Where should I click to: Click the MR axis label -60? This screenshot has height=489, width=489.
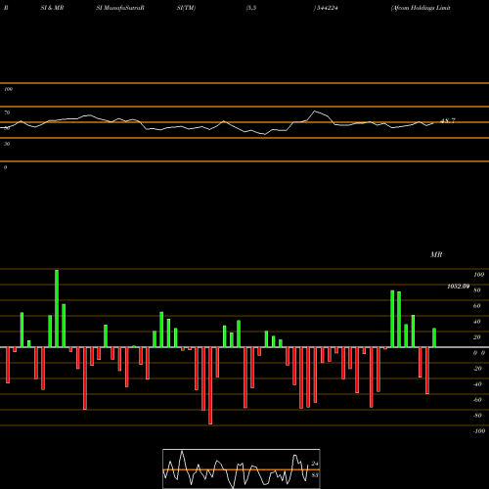[x=477, y=400]
